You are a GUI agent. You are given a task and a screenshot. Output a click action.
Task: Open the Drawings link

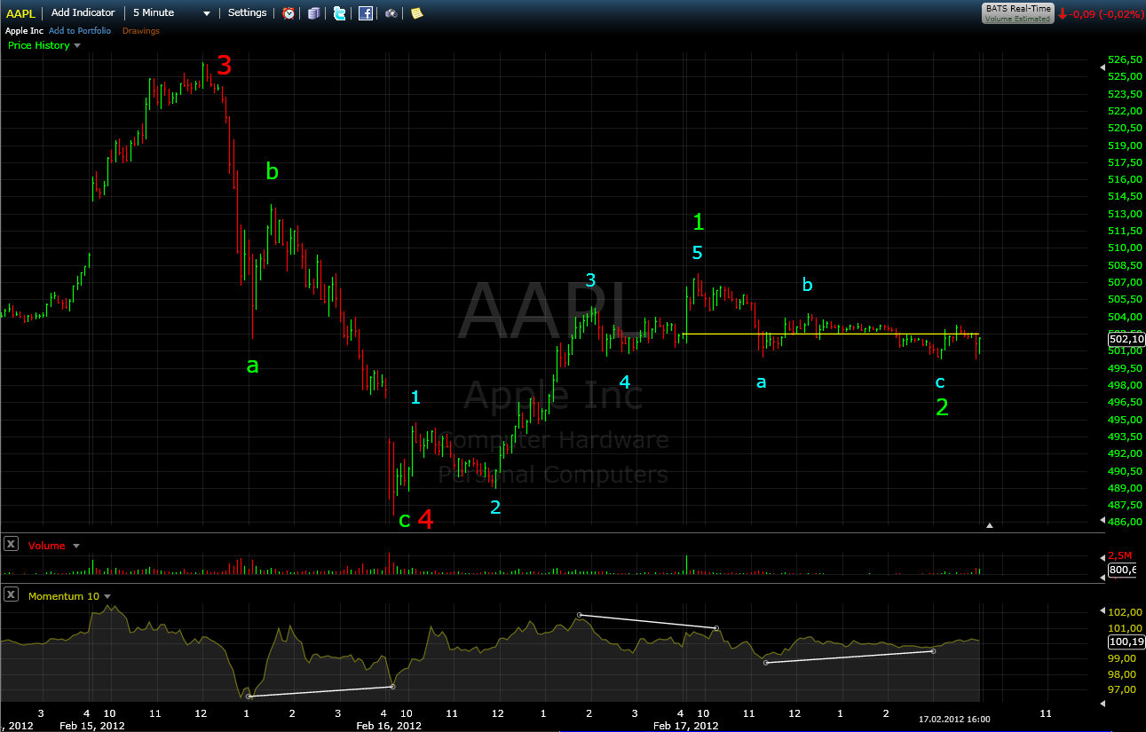click(141, 30)
